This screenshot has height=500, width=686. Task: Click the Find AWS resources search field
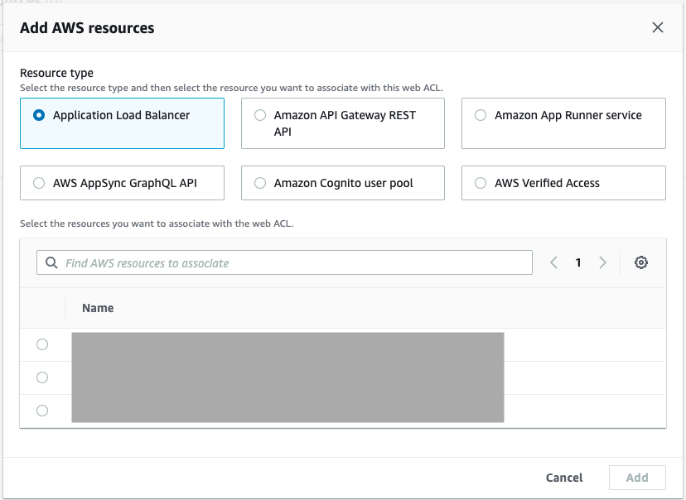(284, 262)
